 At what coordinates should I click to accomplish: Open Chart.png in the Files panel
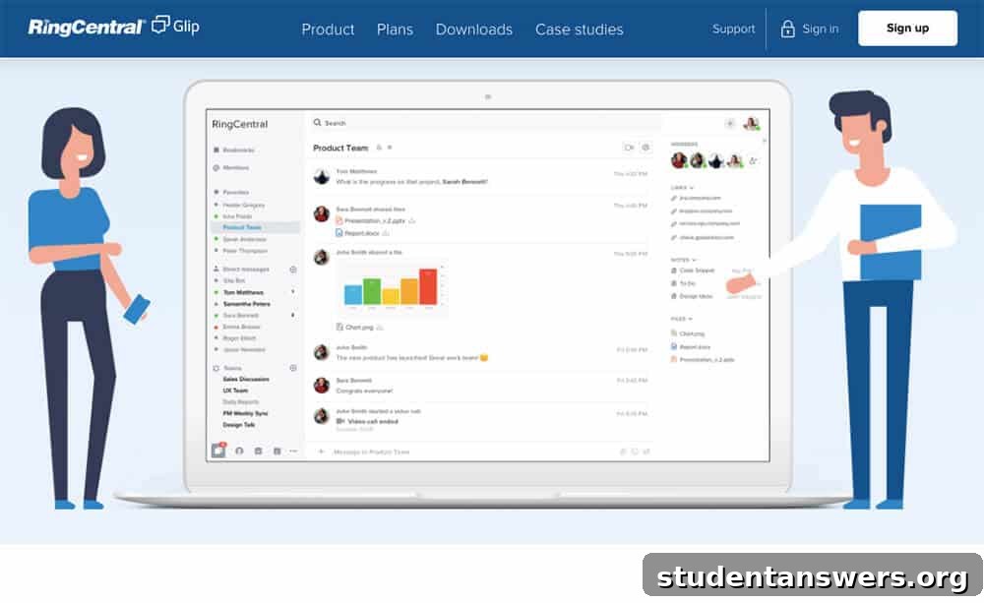pos(688,333)
